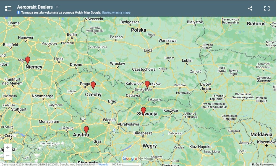Image resolution: width=277 pixels, height=166 pixels.
Task: Click the share map icon
Action: point(250,8)
